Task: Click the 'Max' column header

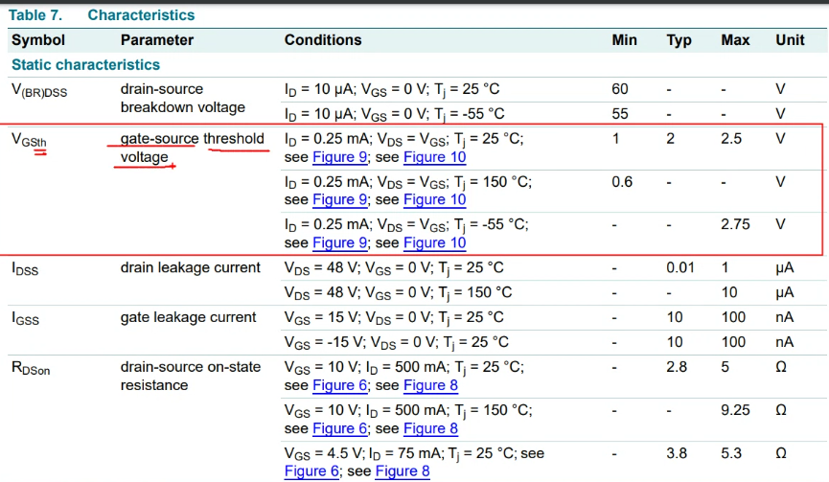Action: click(735, 40)
